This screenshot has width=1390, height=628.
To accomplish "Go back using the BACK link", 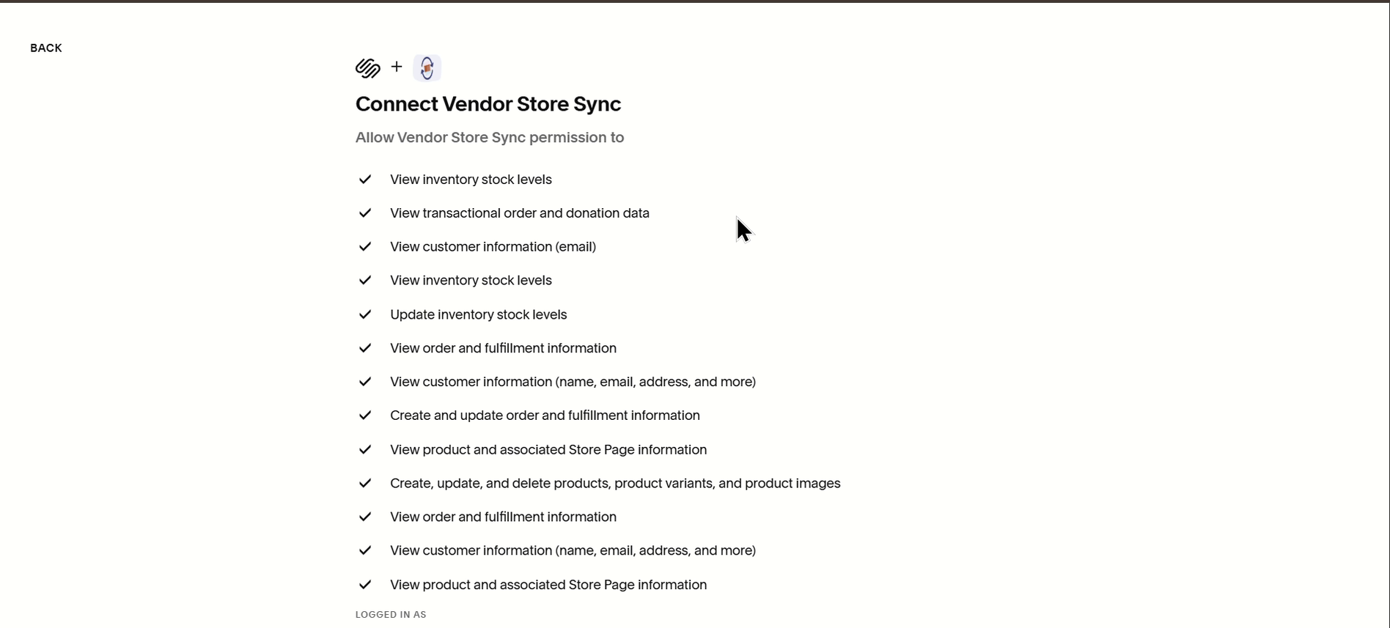I will pyautogui.click(x=45, y=48).
